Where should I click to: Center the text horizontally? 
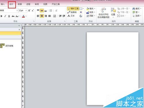[x=42, y=16]
